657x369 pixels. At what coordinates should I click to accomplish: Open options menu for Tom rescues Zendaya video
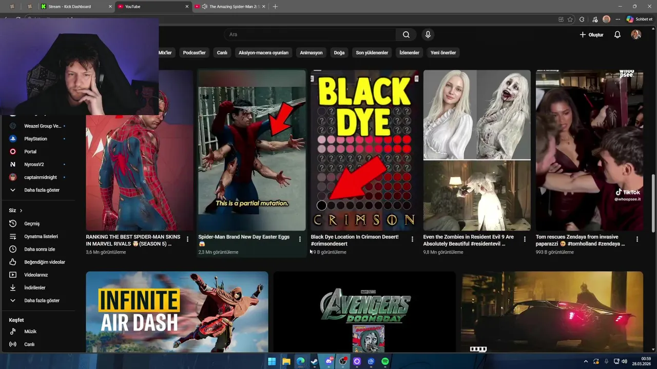click(x=637, y=239)
